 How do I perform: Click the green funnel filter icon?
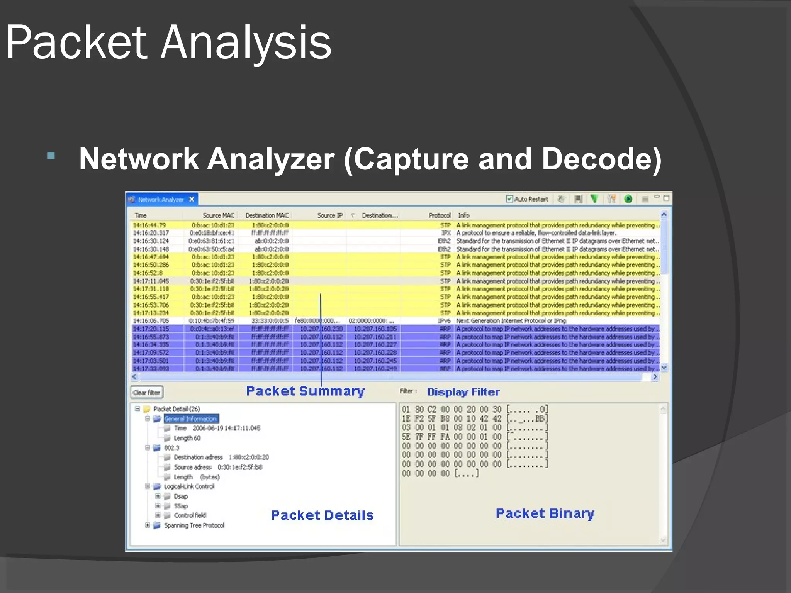594,199
